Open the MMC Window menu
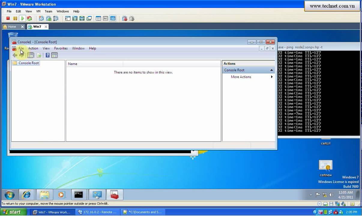The width and height of the screenshot is (362, 216). click(x=78, y=48)
